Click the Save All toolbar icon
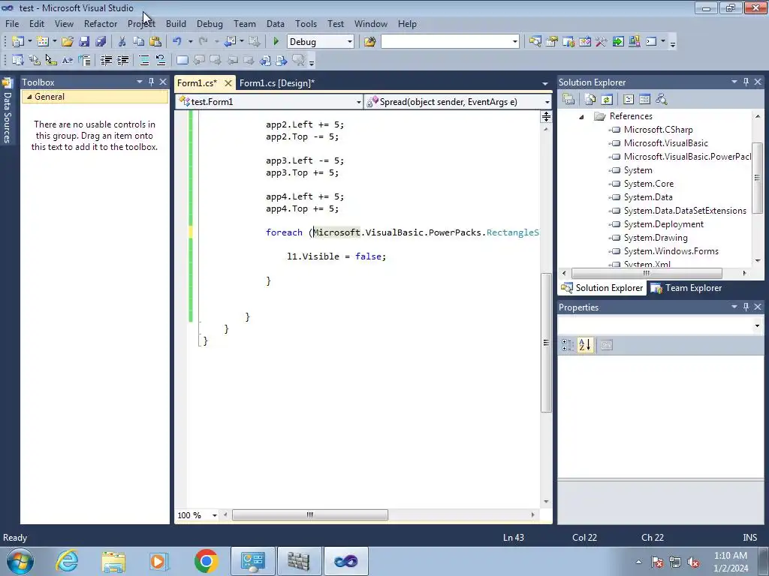 (101, 42)
